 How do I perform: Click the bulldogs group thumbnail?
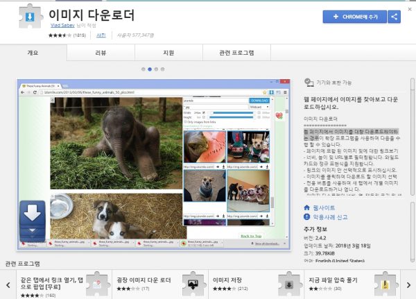[x=248, y=191]
